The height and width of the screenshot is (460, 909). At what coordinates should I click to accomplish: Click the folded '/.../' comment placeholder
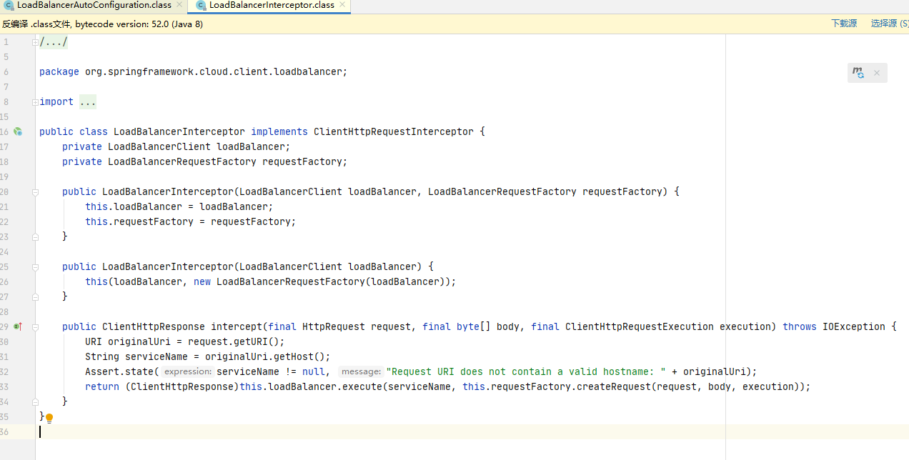tap(54, 42)
